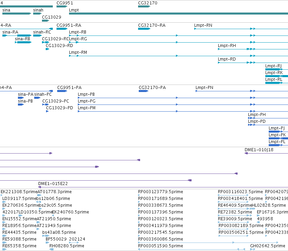Select the Lmpt-RK transcript label
Screen dimensions: 288x251
click(274, 73)
